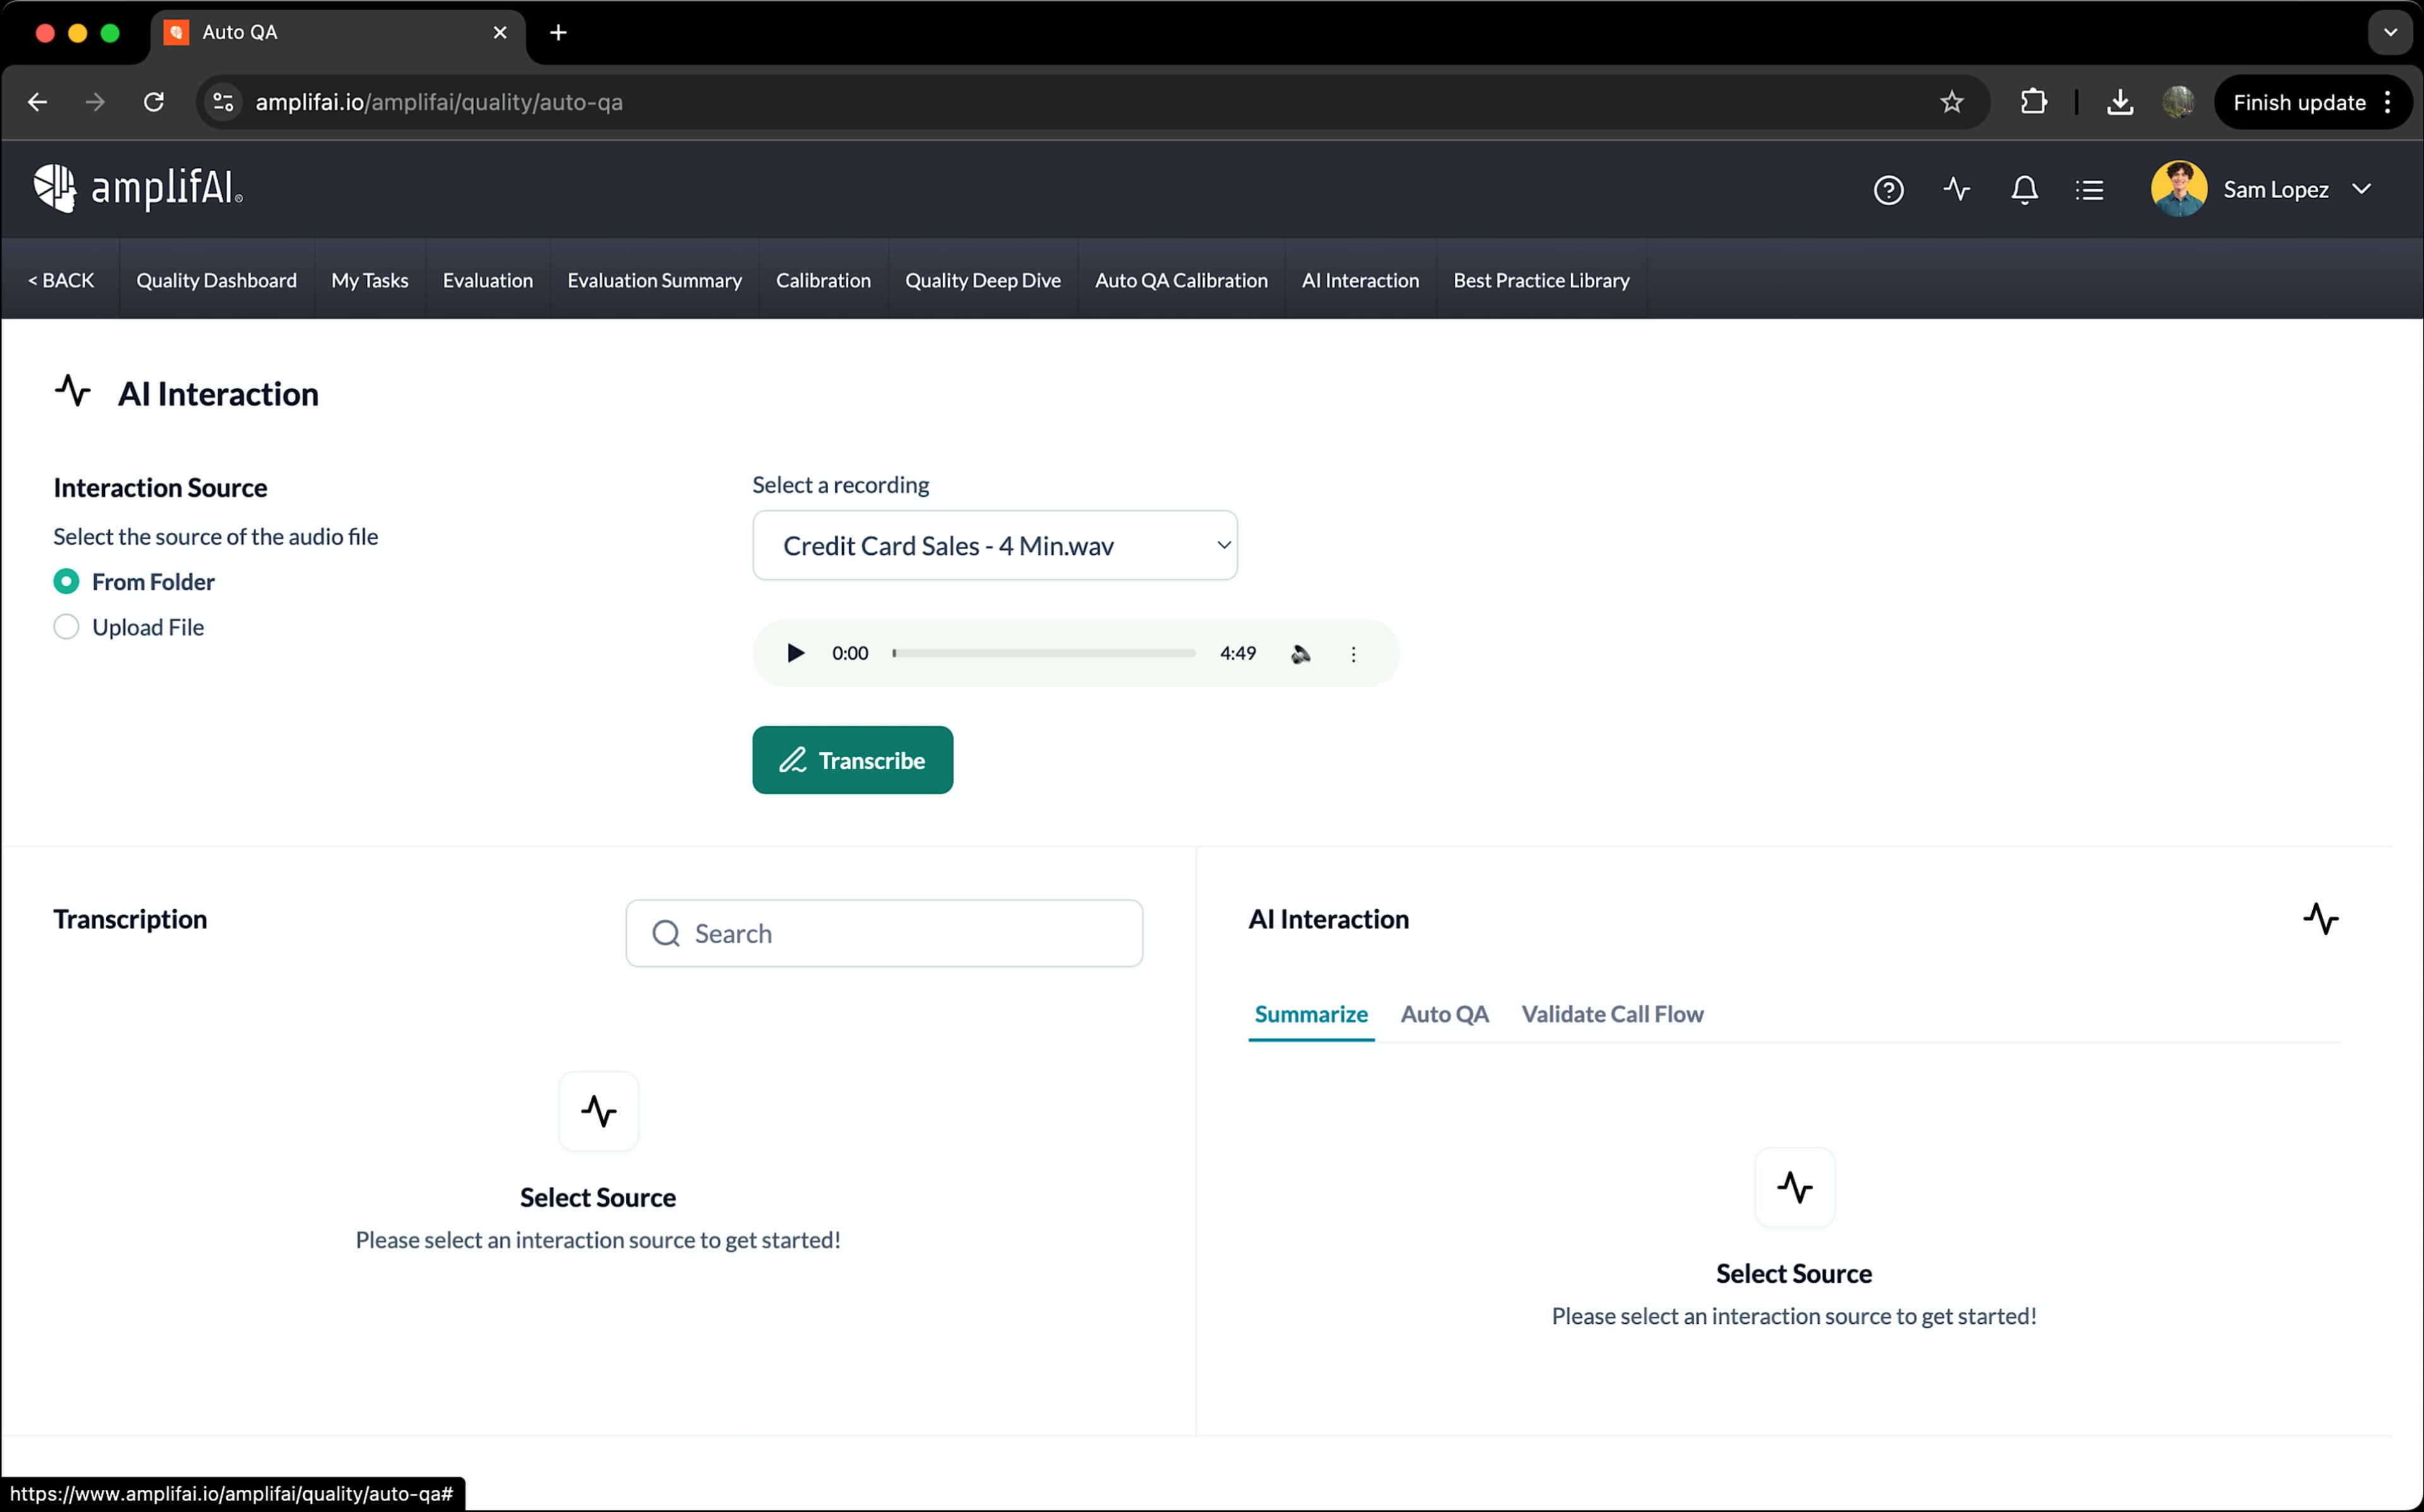The image size is (2424, 1512).
Task: Open Chrome three-dot menu
Action: [x=2388, y=102]
